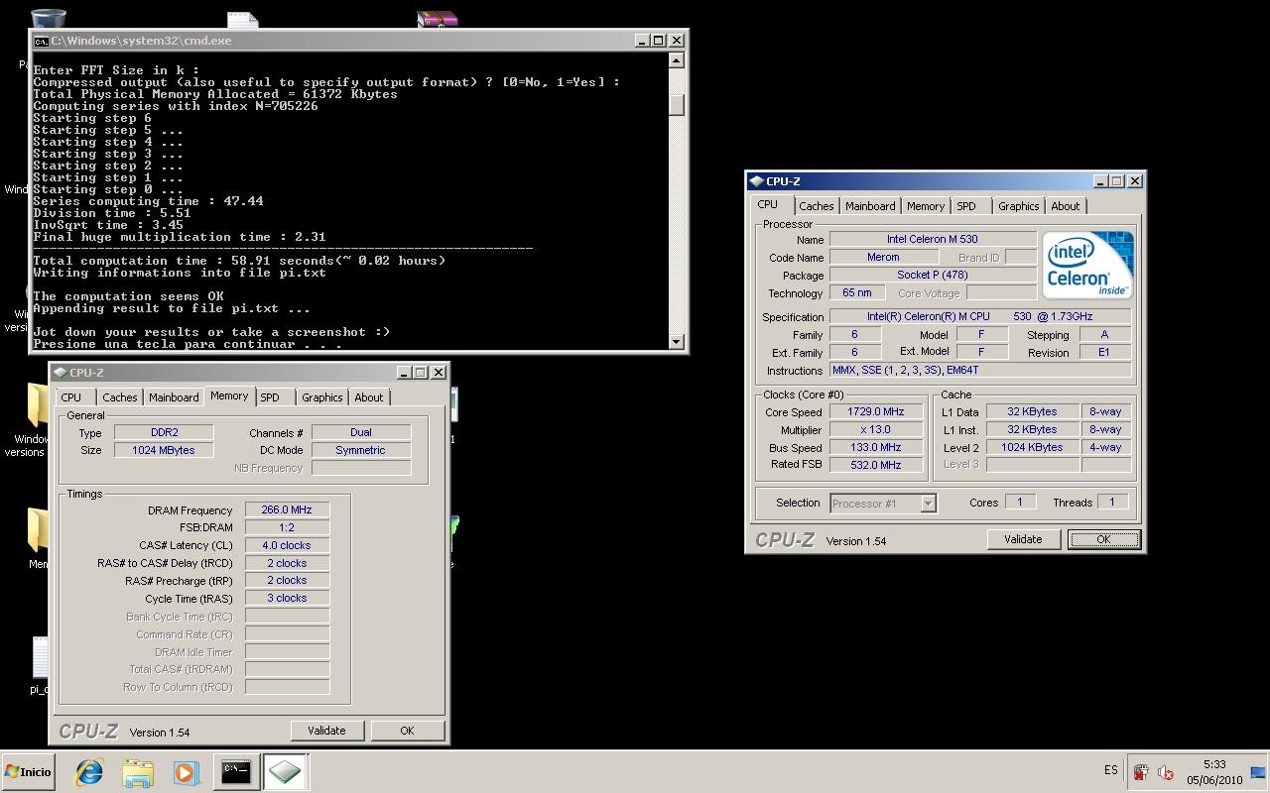This screenshot has width=1270, height=793.
Task: Click the ES language indicator
Action: point(1110,770)
